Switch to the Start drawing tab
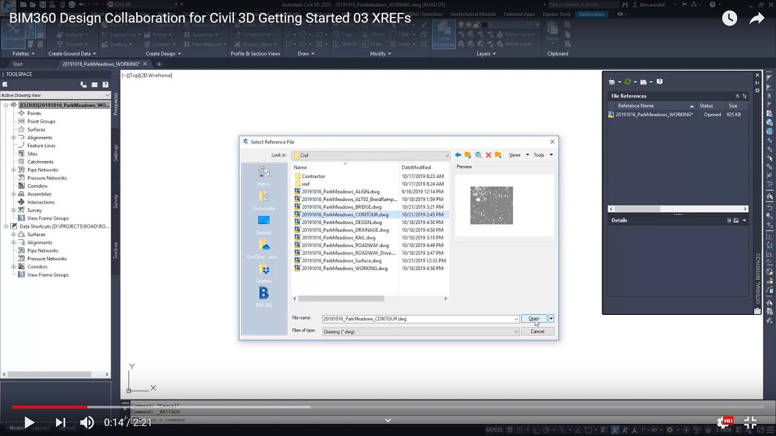 [18, 64]
